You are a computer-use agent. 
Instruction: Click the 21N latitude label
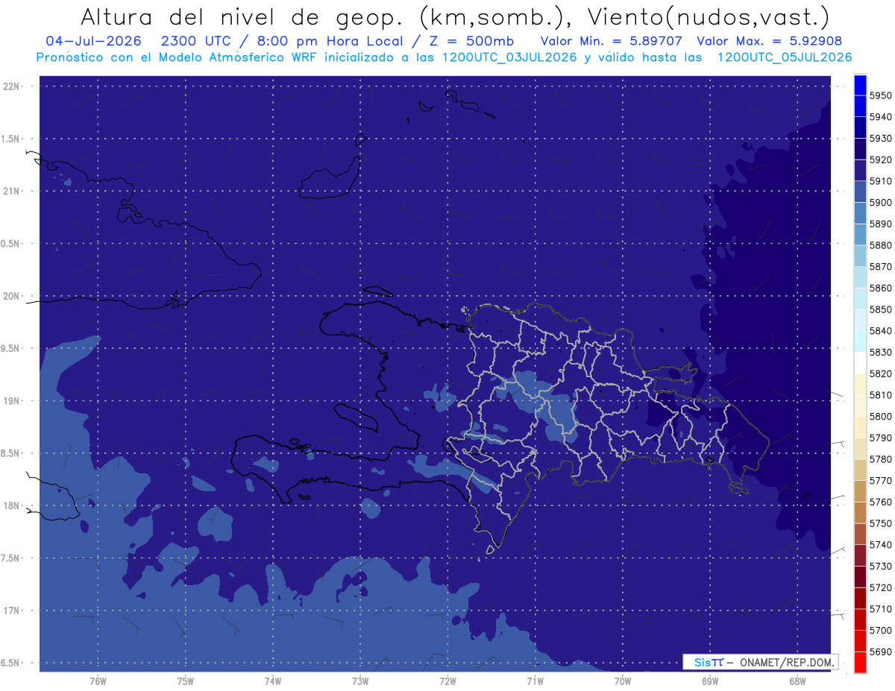12,191
